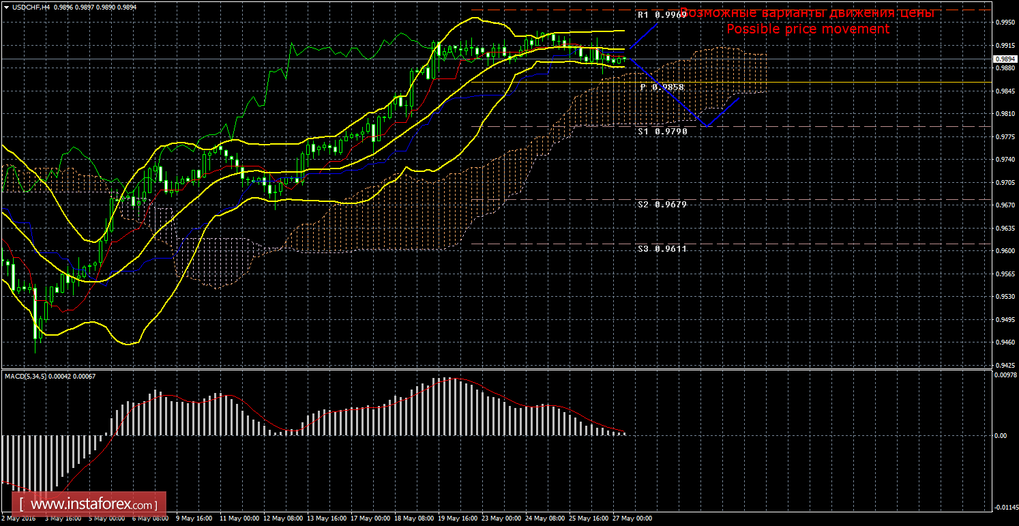Click the P 0.9858 pivot label

662,87
